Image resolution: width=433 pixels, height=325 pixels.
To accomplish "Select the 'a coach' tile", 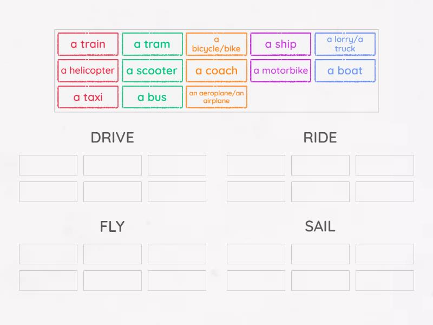I will 216,70.
